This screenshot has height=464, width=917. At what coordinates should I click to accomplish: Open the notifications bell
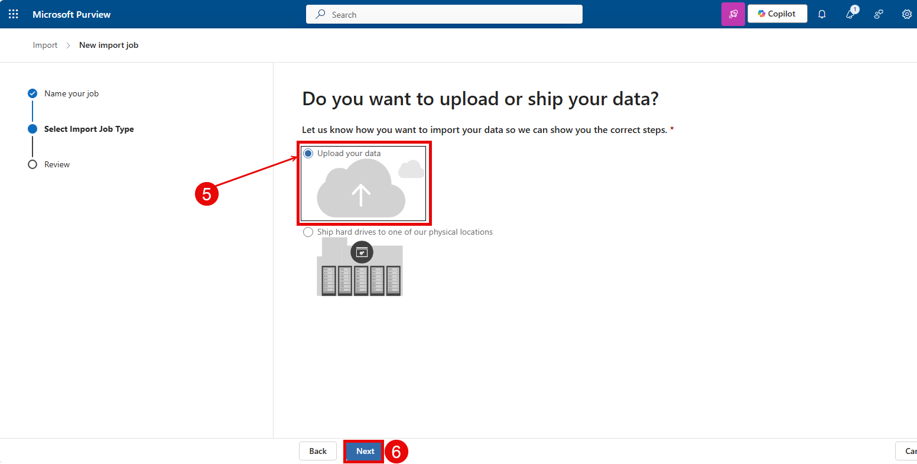coord(821,14)
